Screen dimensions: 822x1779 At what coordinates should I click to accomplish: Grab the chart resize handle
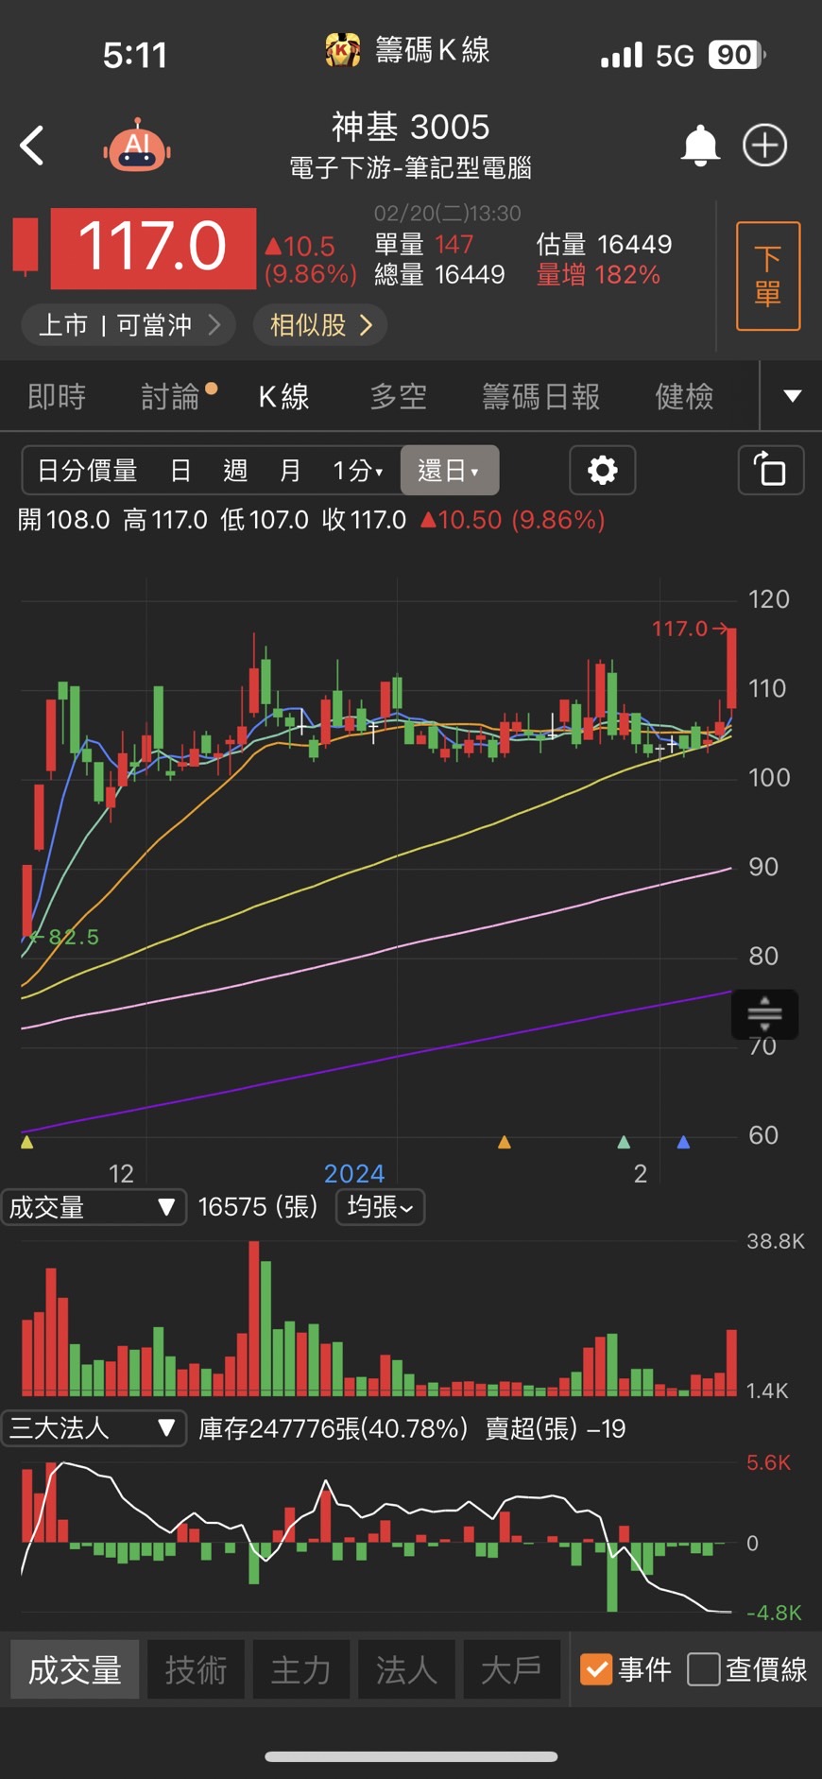[764, 1014]
